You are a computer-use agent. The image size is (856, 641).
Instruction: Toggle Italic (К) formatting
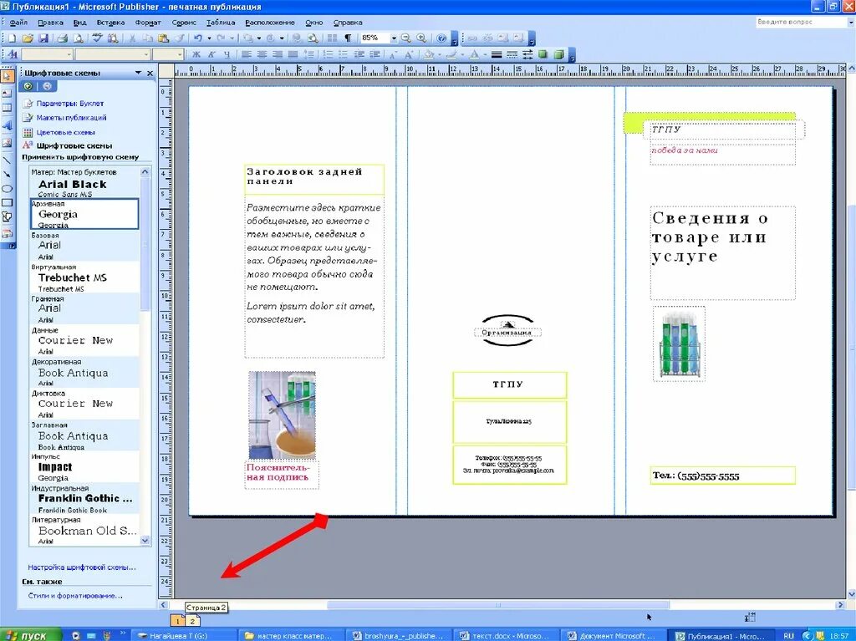tap(211, 54)
